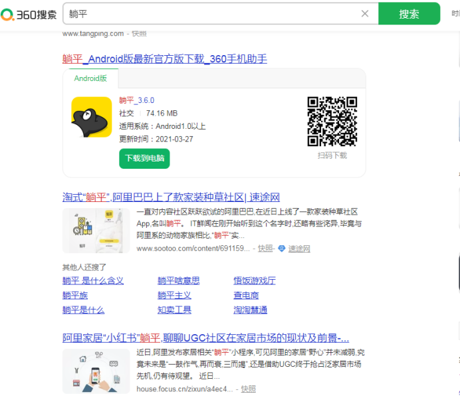Image resolution: width=460 pixels, height=400 pixels.
Task: Click the 更新时间：2021-03-27 text
Action: (x=156, y=139)
